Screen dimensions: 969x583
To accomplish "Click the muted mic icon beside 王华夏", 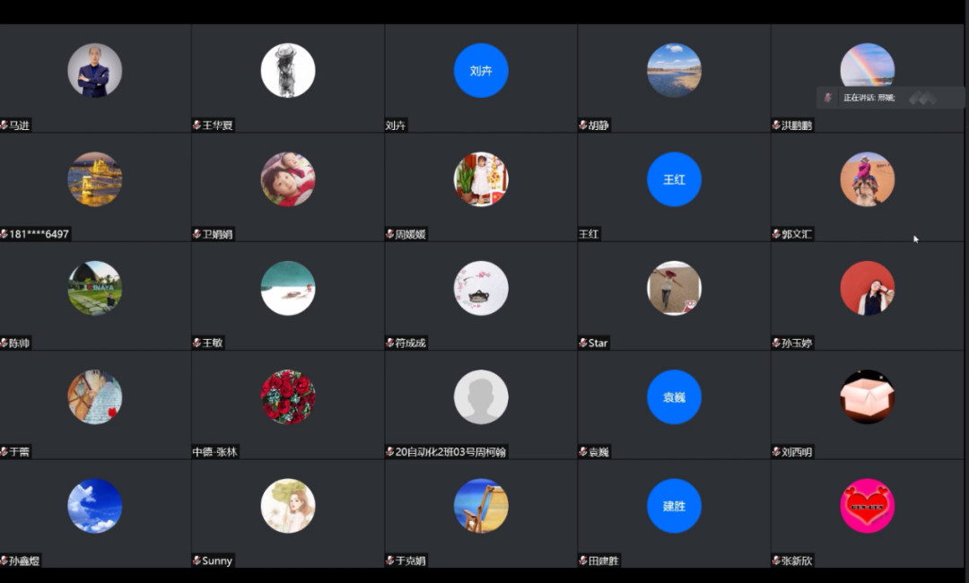I will pos(196,126).
